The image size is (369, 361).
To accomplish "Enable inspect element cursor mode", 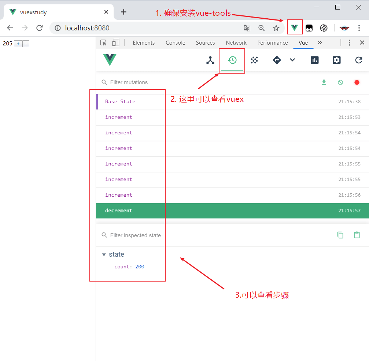I will coord(104,42).
